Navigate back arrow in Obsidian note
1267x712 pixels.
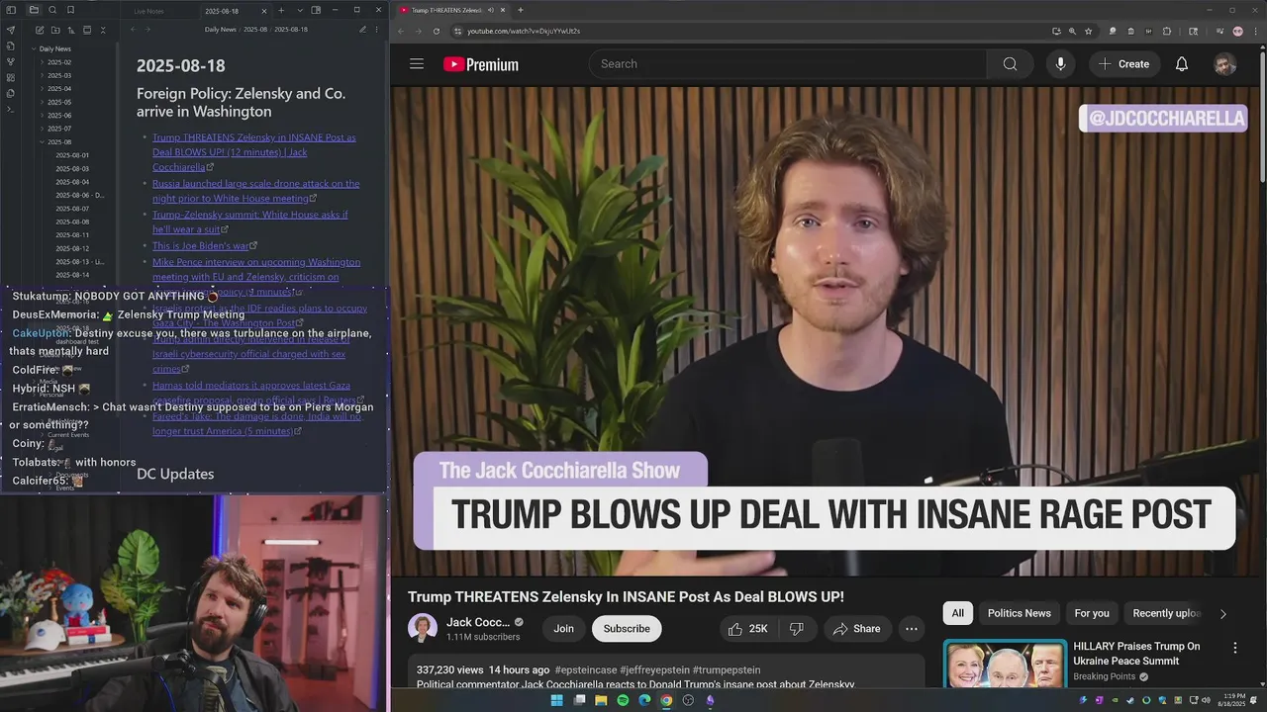coord(134,30)
